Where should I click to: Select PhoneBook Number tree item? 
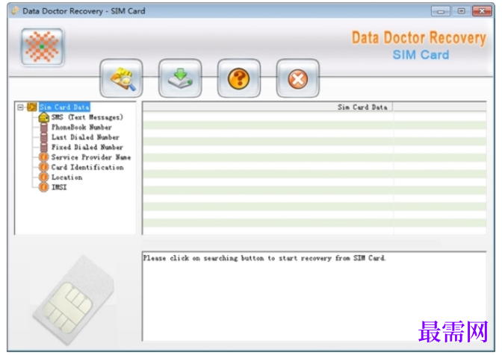tap(81, 128)
